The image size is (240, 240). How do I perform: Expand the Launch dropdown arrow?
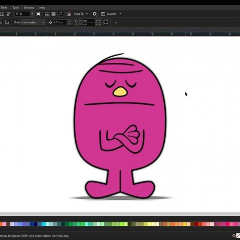tap(120, 14)
